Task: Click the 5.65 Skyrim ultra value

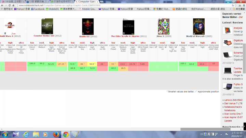Action: pos(143,64)
